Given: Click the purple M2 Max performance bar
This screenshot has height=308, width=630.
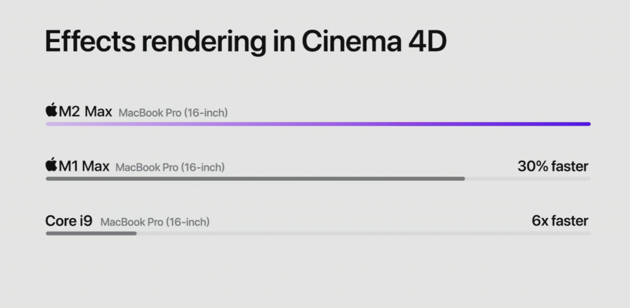Looking at the screenshot, I should [x=318, y=124].
